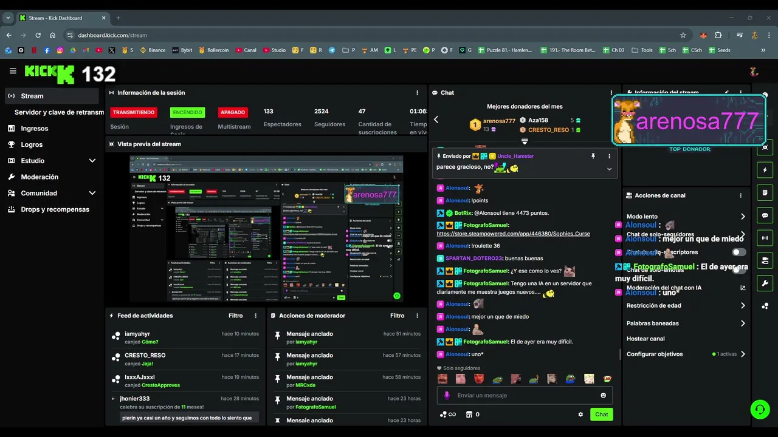The height and width of the screenshot is (437, 778).
Task: Open the shop icon showing 0
Action: 472,415
